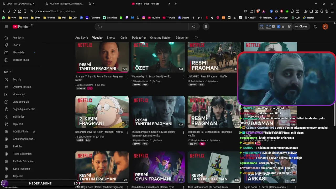The width and height of the screenshot is (336, 189).
Task: Open UNTAMED Resmi Fragman video title
Action: point(207,77)
